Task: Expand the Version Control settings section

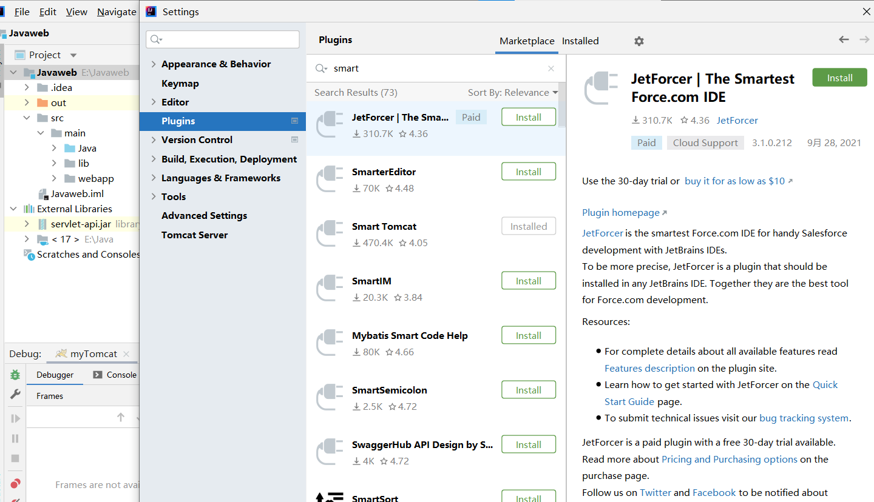Action: click(153, 140)
